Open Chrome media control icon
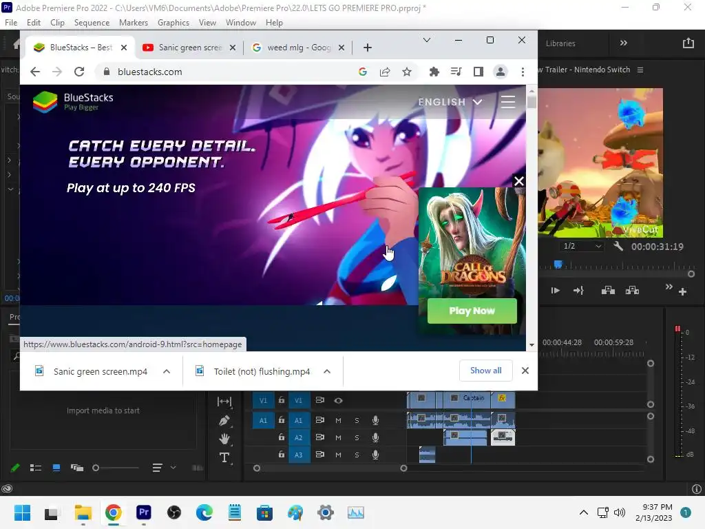 click(456, 72)
